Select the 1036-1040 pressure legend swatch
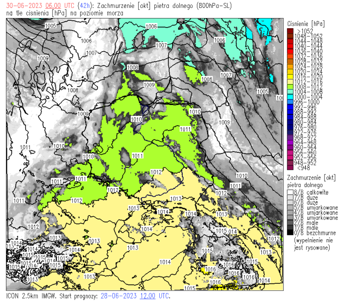 click(290, 51)
